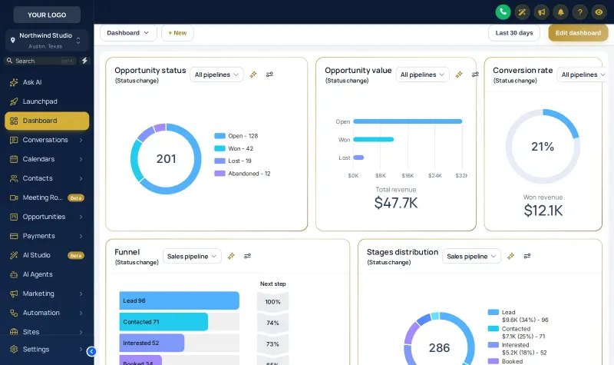
Task: Click the lightning quick actions icon beside Search
Action: 84,61
